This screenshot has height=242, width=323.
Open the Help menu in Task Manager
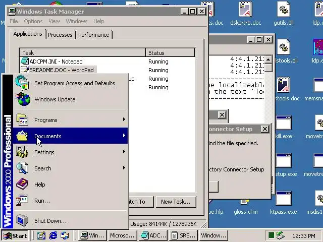(x=99, y=21)
